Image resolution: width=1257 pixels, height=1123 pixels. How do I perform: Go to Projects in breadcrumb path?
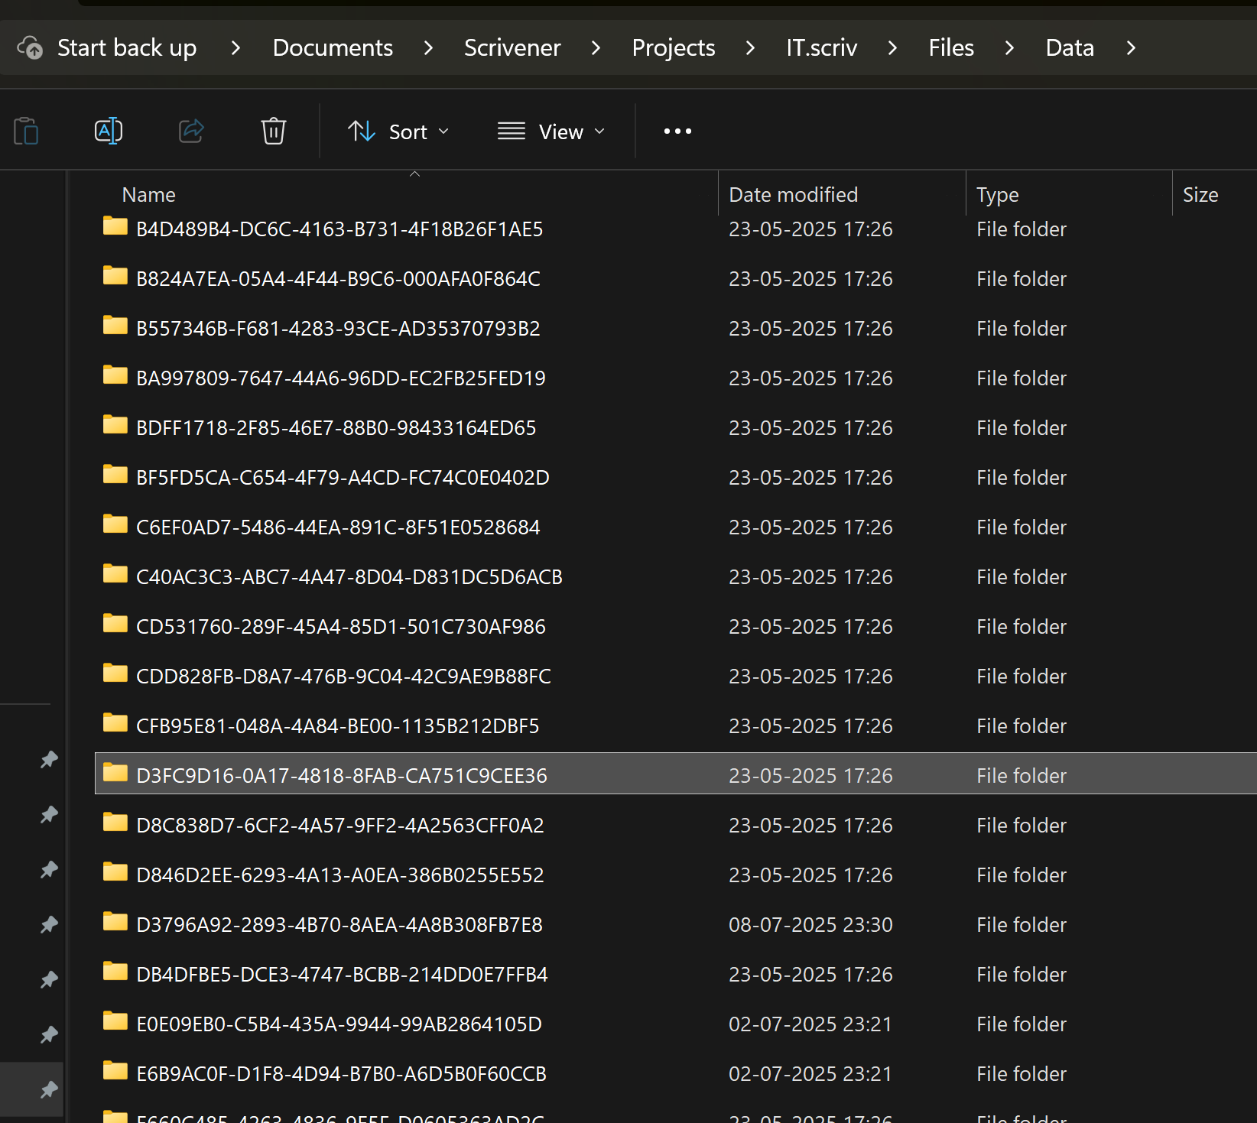tap(673, 47)
